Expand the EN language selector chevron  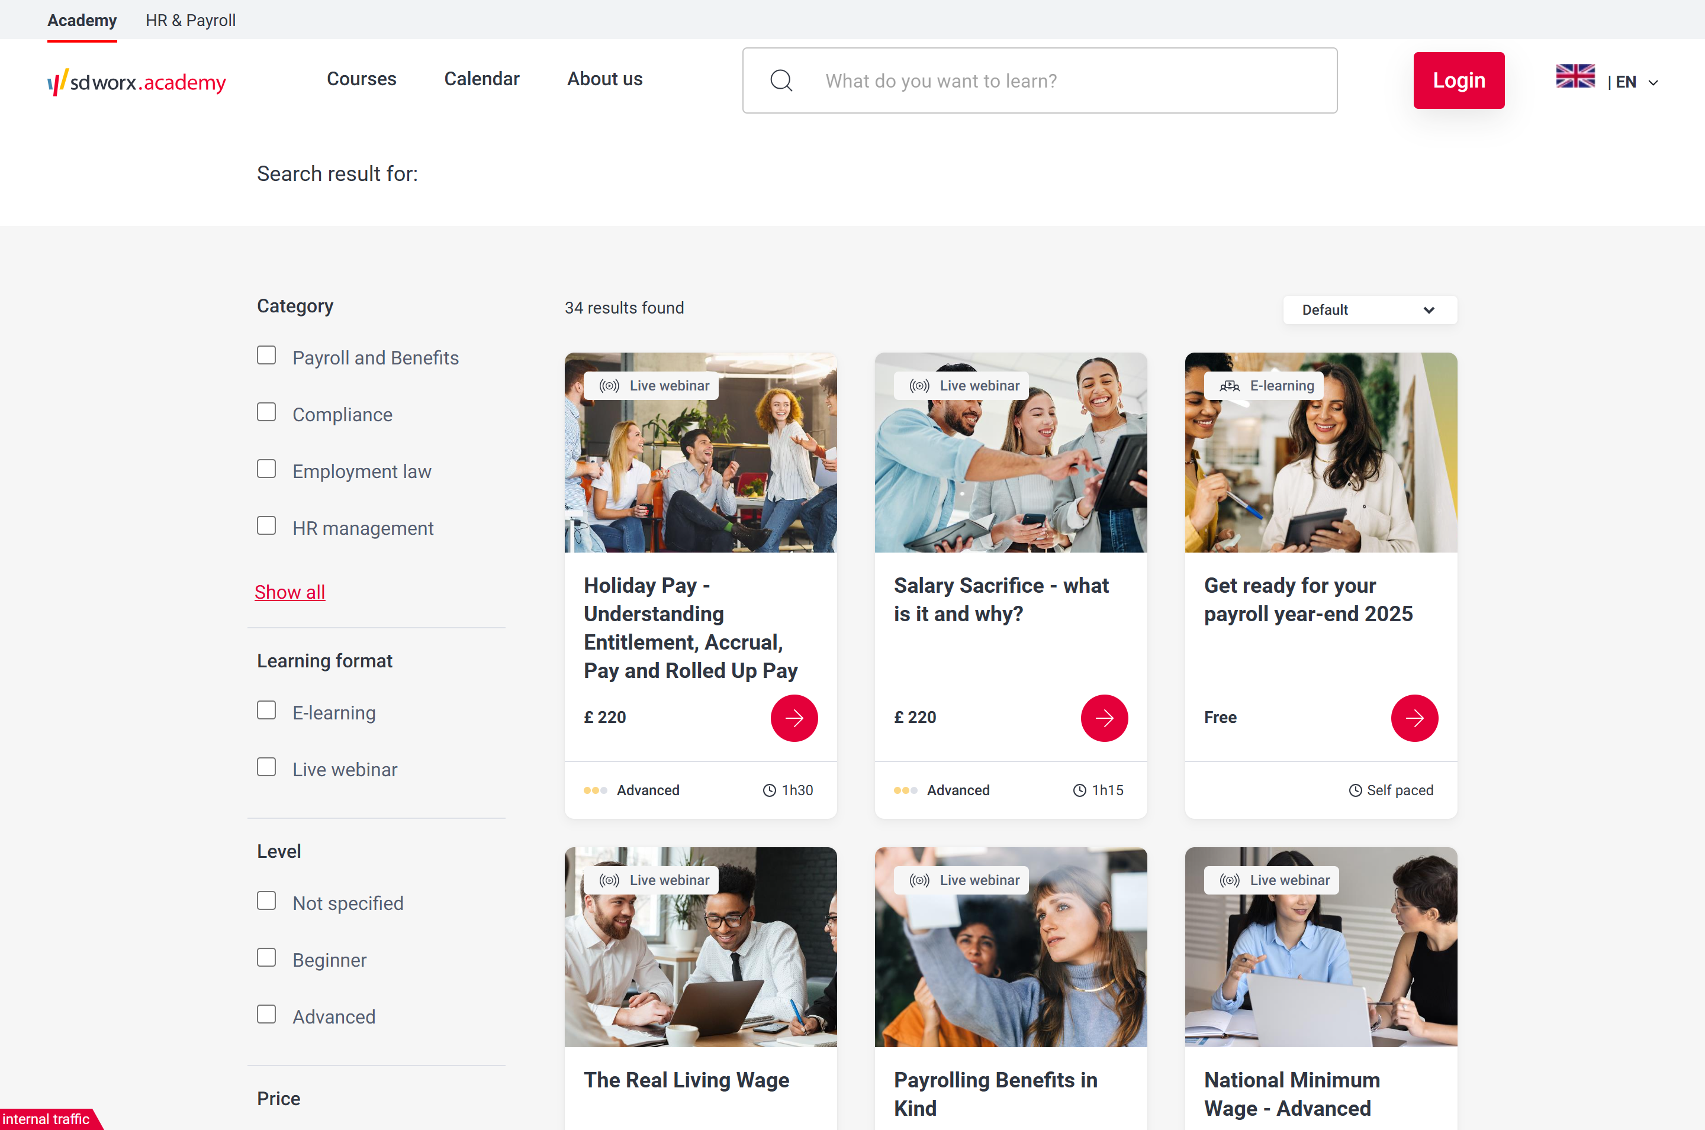(1653, 83)
